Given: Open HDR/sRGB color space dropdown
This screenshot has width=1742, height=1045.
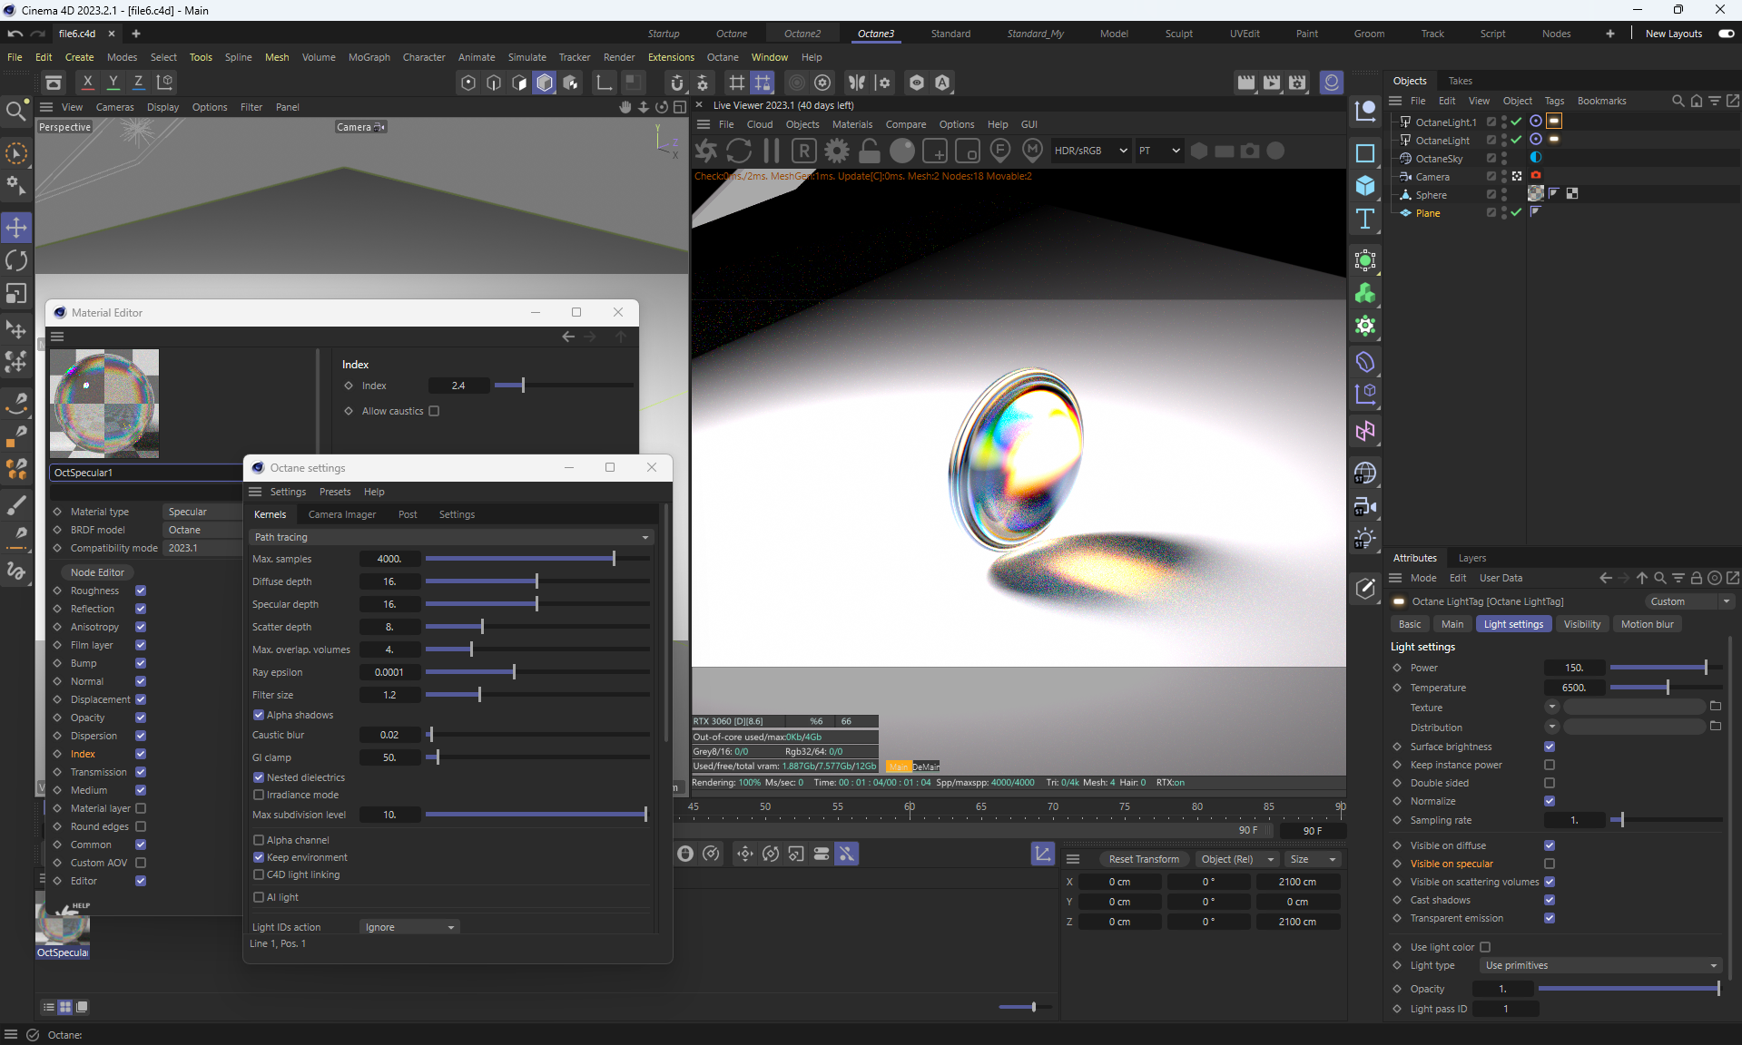Looking at the screenshot, I should click(1090, 151).
